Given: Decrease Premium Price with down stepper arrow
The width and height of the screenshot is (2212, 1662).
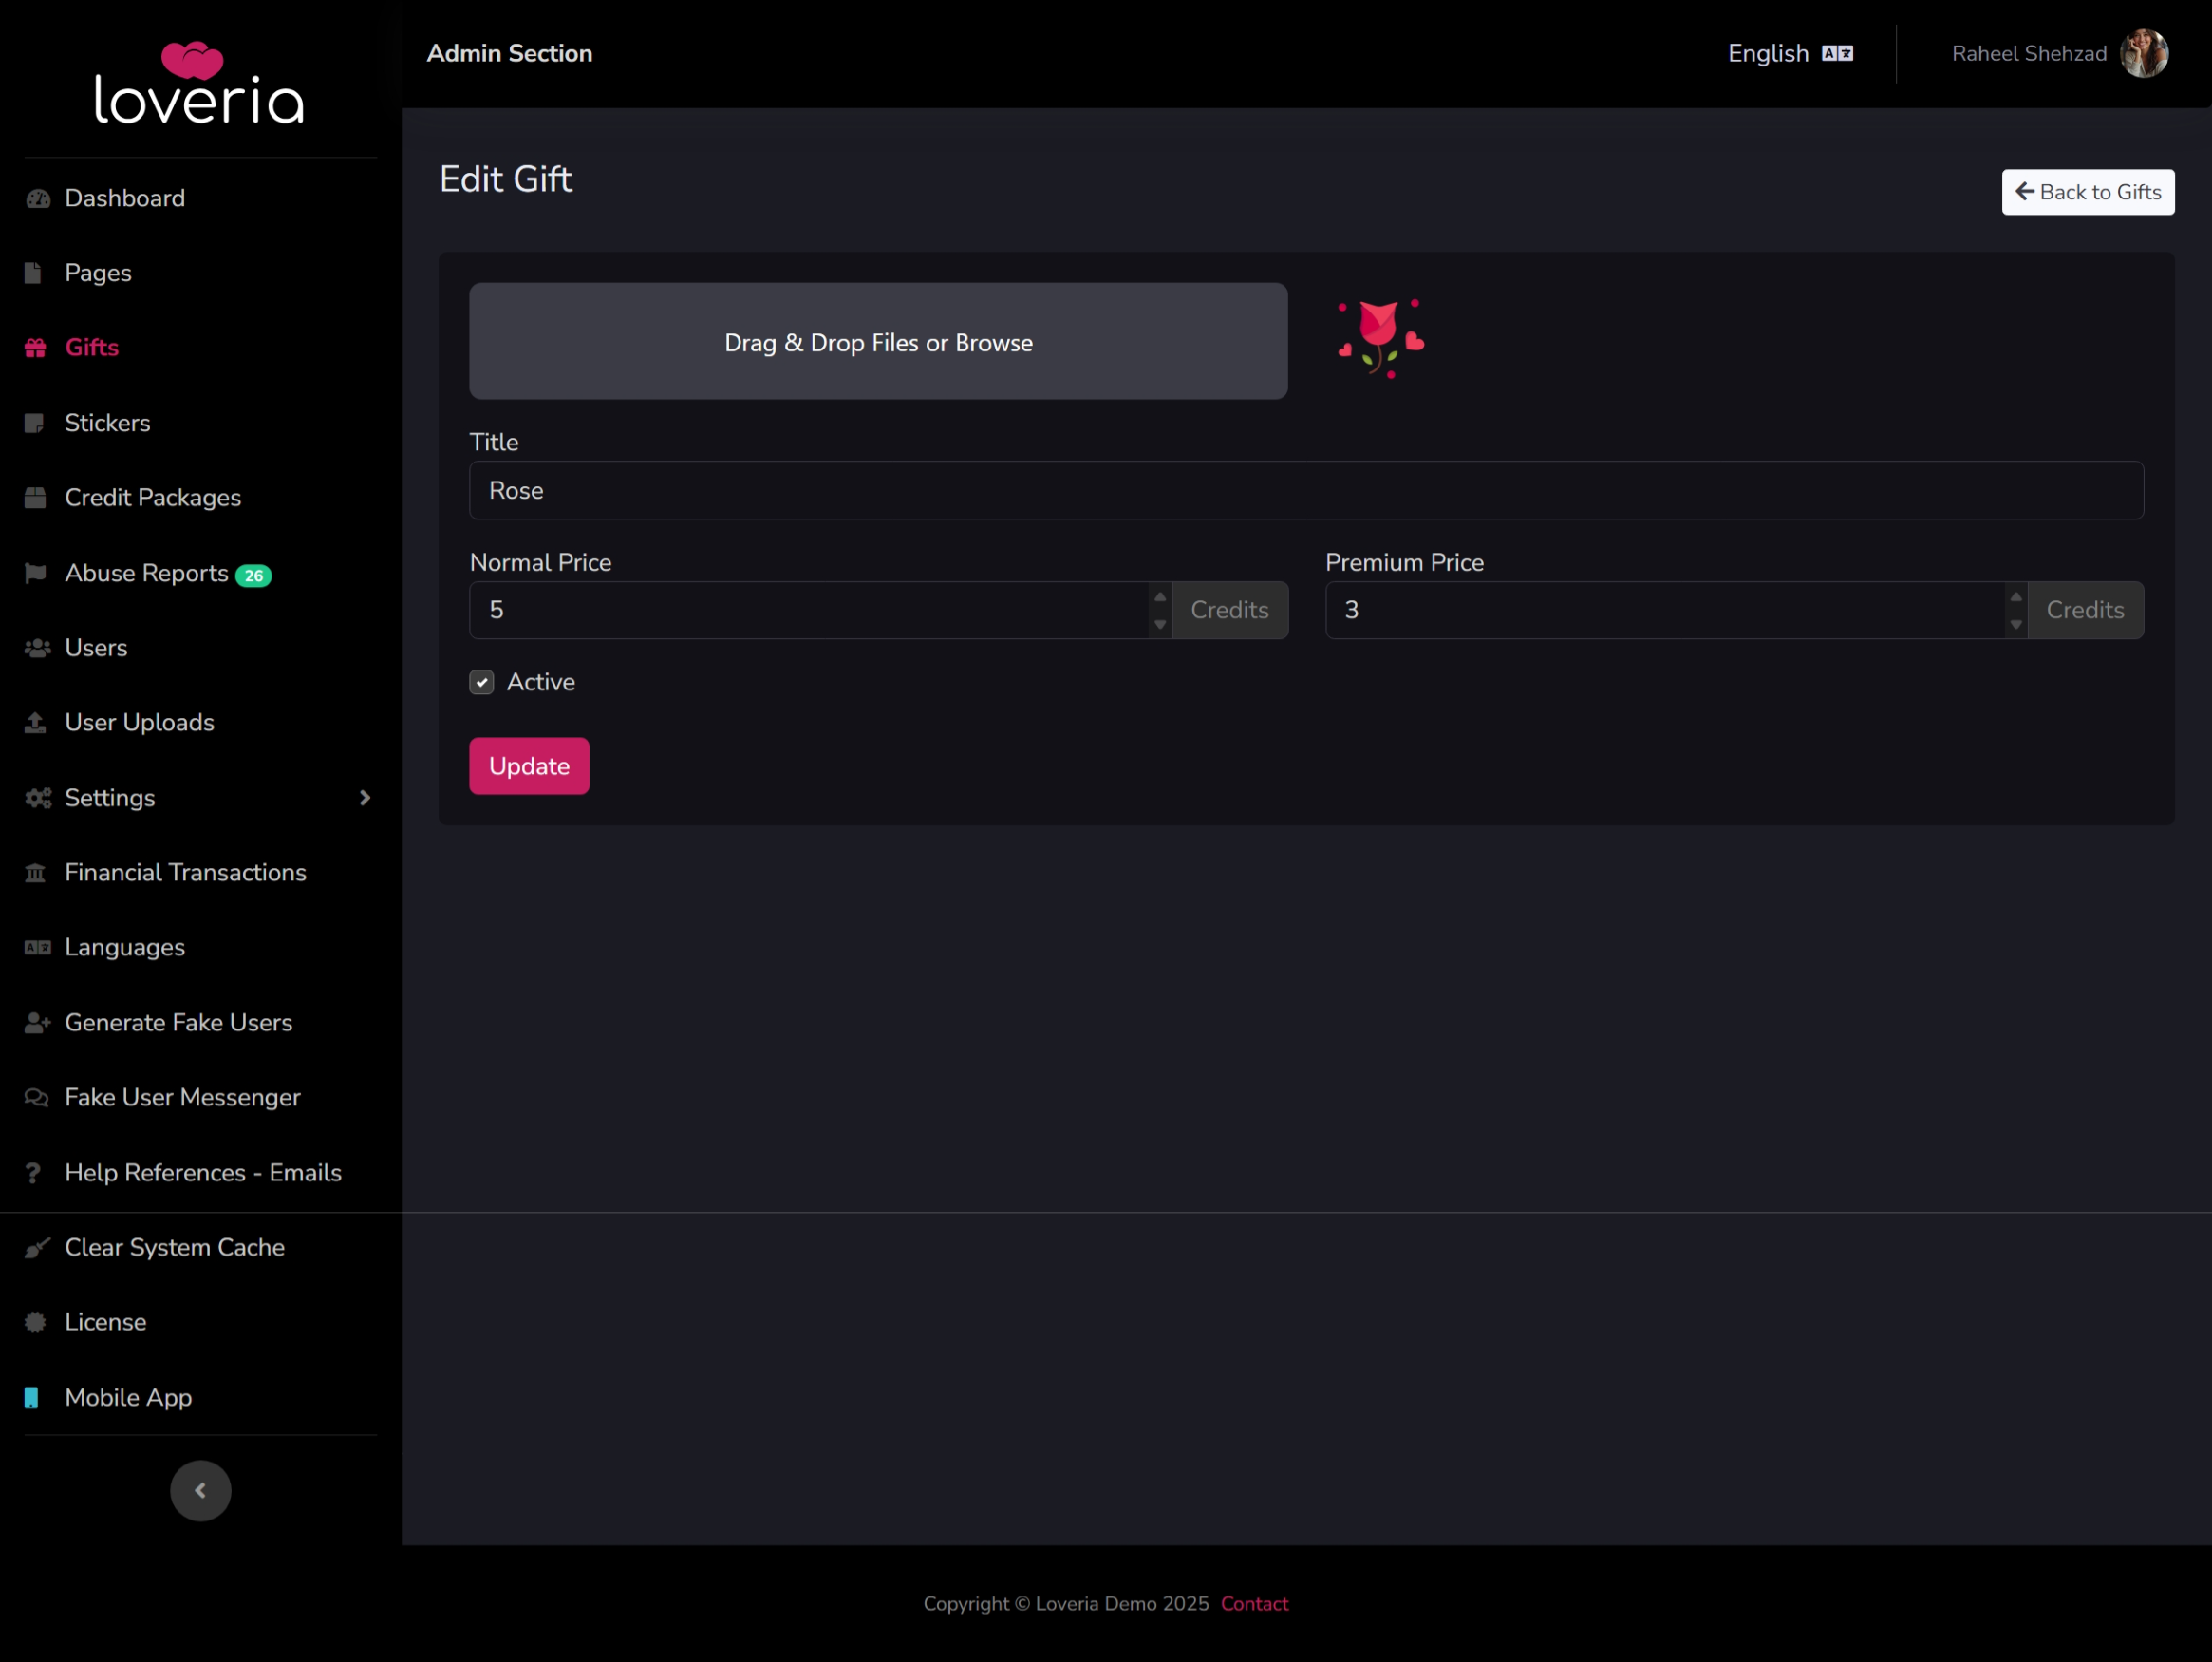Looking at the screenshot, I should point(2016,624).
